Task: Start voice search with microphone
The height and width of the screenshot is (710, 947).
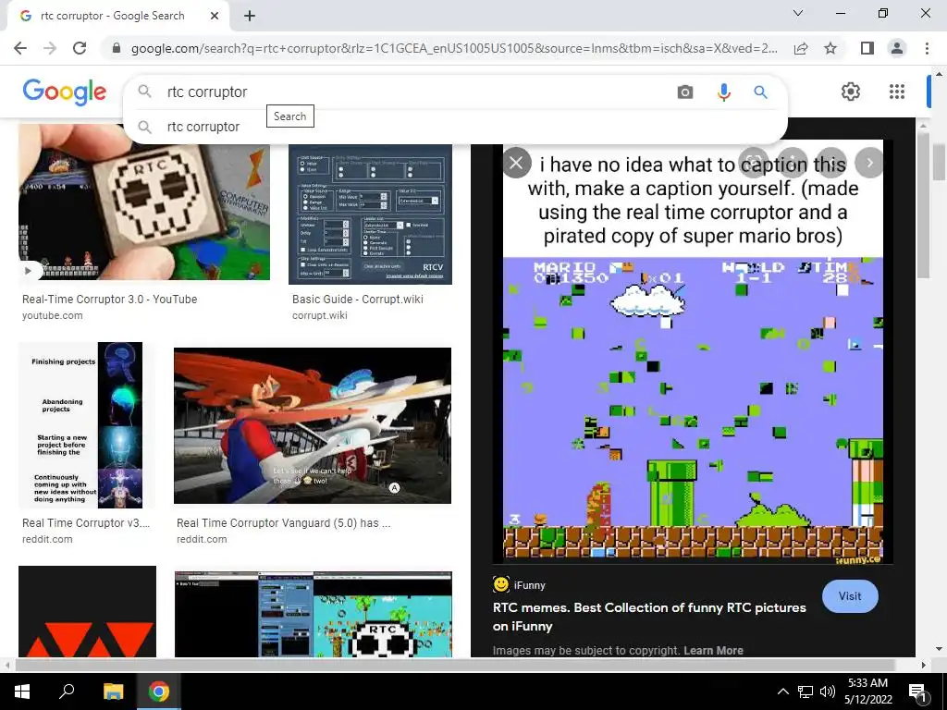Action: point(723,92)
